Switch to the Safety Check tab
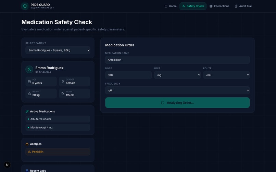276x172 pixels. tap(193, 6)
